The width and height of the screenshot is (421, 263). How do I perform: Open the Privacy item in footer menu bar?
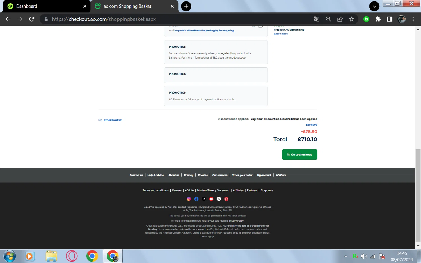click(x=188, y=175)
